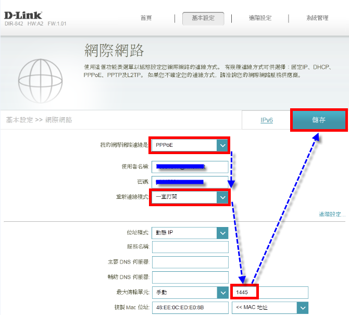Click the 主要 DNS 伺服器 field
The height and width of the screenshot is (315, 349).
[190, 262]
